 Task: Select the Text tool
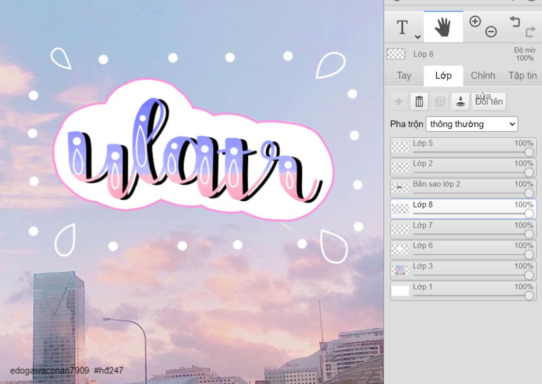click(x=402, y=27)
